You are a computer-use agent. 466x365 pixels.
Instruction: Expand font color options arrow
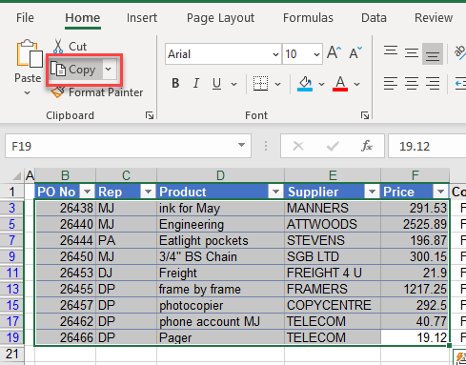[357, 84]
